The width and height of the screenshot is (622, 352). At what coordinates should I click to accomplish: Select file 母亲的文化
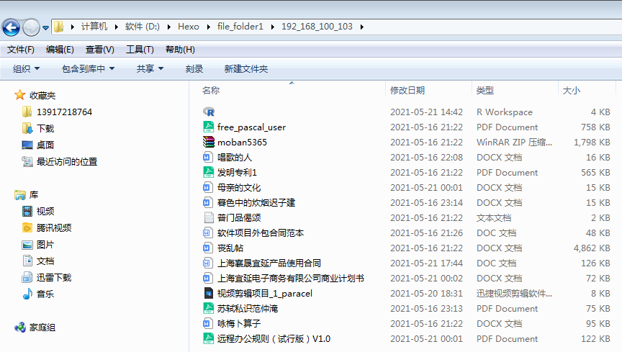[239, 188]
